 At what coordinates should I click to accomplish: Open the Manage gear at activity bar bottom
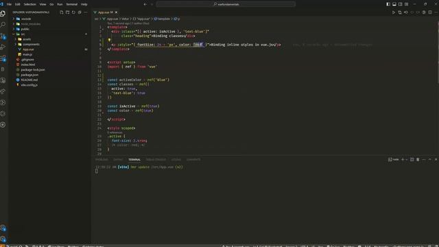point(3,239)
